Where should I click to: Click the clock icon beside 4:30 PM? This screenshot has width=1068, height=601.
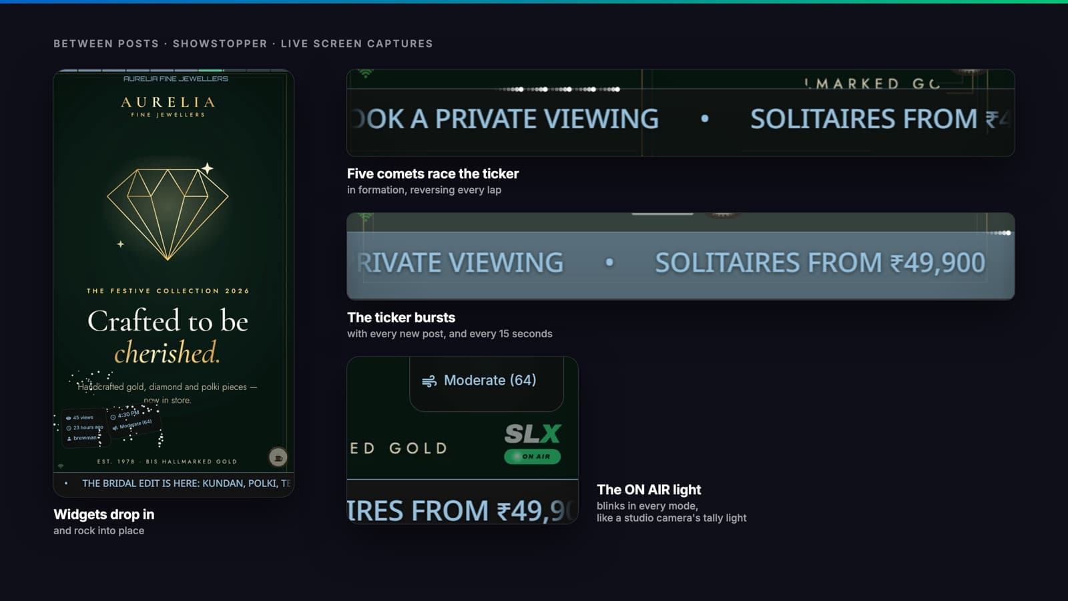(113, 417)
